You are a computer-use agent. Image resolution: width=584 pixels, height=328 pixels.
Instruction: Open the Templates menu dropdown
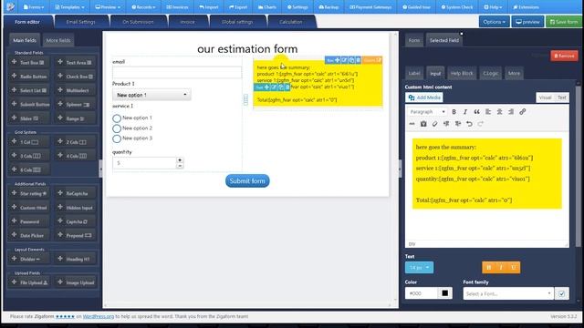click(x=69, y=7)
